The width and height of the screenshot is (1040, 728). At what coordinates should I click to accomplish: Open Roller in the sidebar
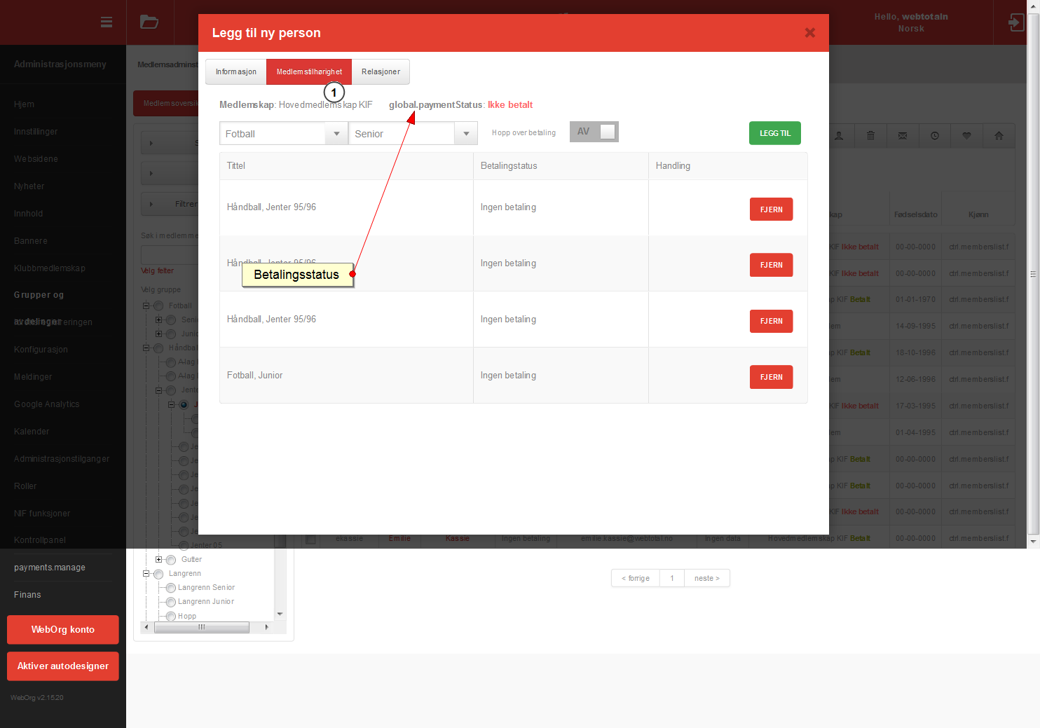pyautogui.click(x=25, y=486)
